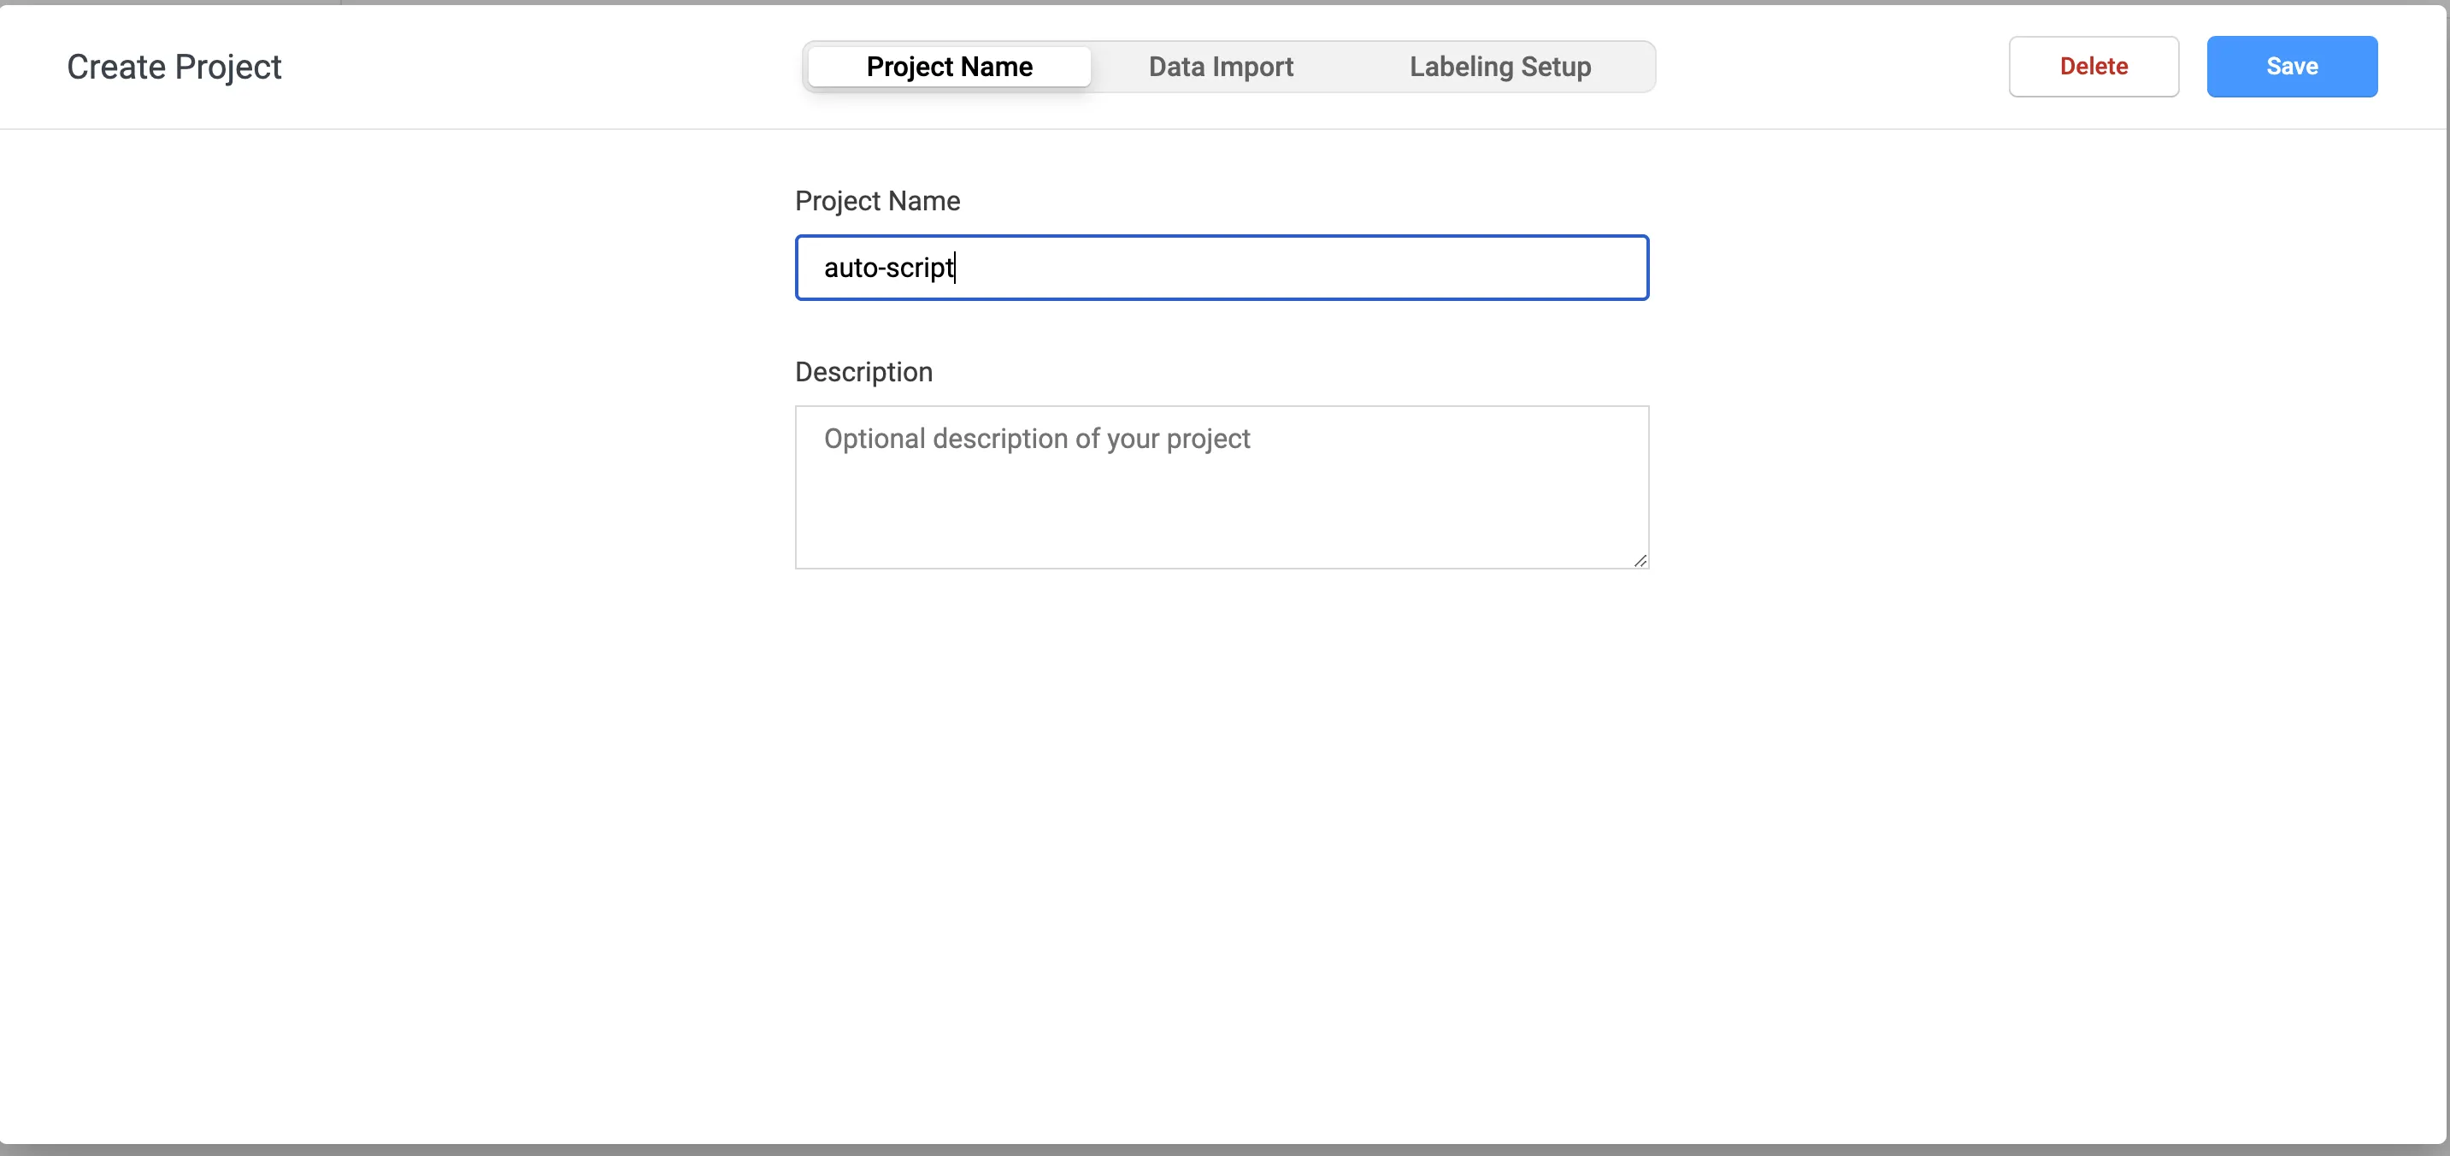Delete the project being created

click(x=2094, y=67)
